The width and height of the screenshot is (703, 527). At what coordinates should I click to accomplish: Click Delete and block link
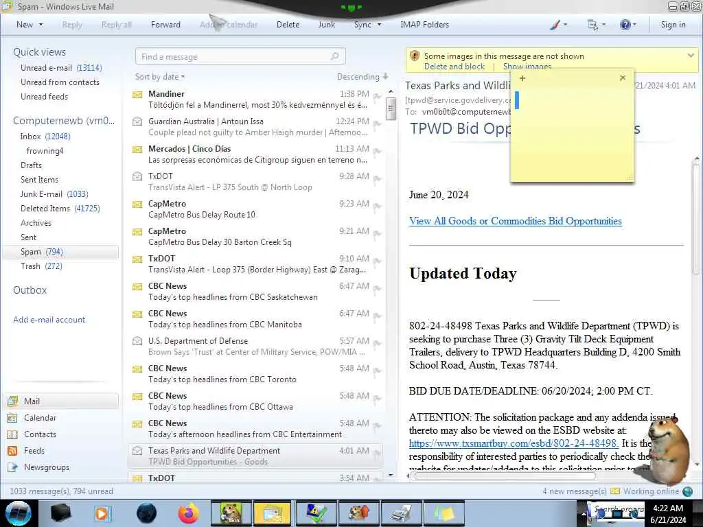click(x=454, y=67)
